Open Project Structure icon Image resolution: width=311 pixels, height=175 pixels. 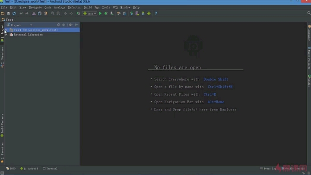[124, 13]
